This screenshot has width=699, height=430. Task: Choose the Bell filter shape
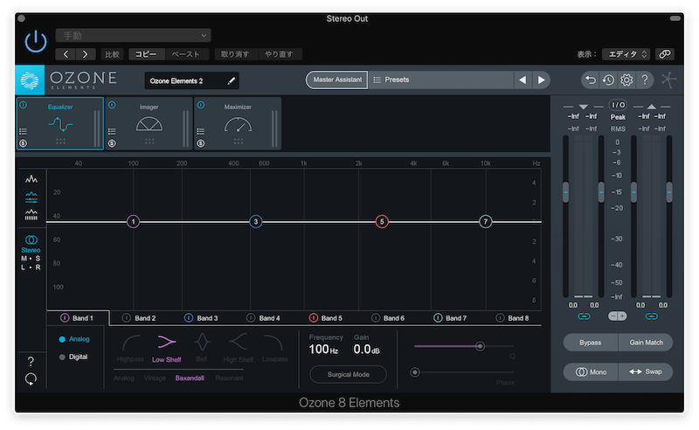(x=202, y=349)
